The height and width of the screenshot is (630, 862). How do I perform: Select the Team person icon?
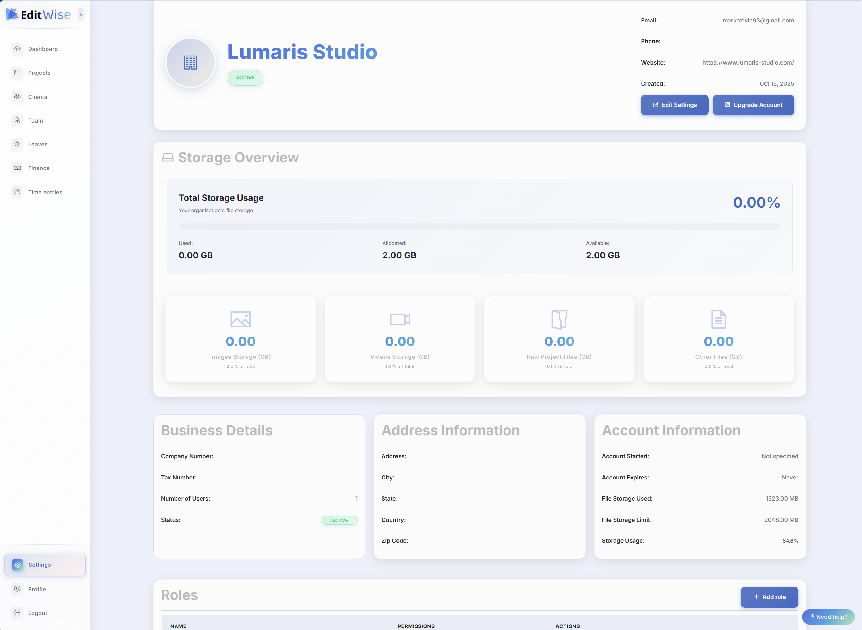coord(17,120)
